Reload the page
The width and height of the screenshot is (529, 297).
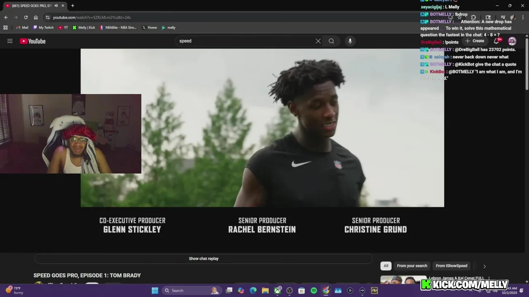[26, 17]
